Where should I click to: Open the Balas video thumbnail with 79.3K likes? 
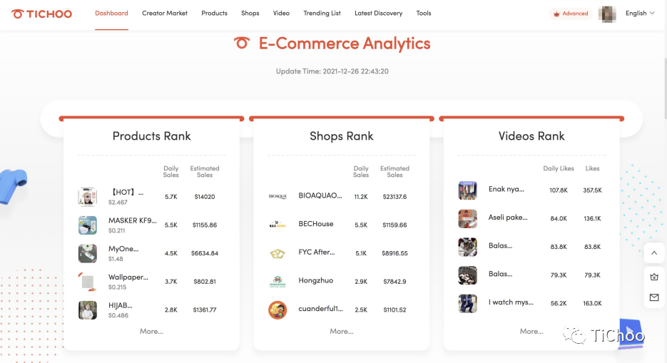(467, 275)
